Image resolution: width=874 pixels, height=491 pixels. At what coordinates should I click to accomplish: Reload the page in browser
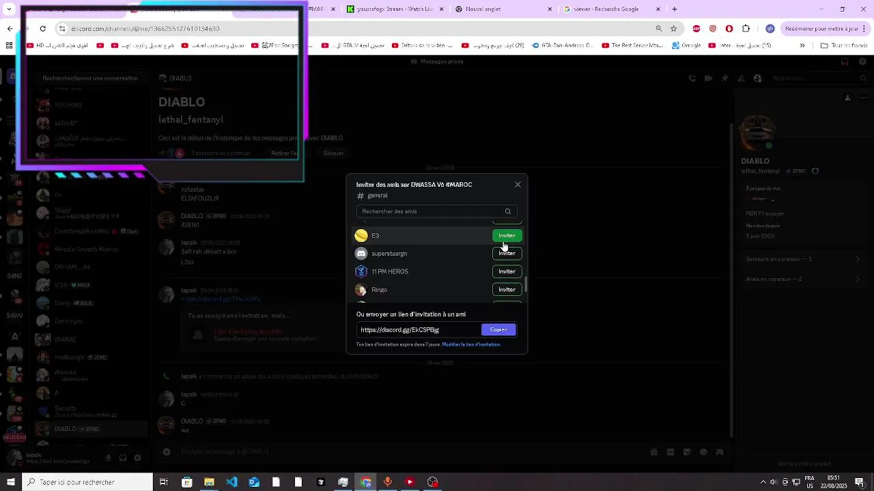[x=42, y=29]
